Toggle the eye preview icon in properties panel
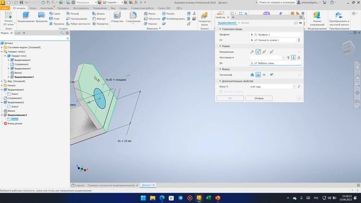Screen dimensions: 361x203 tap(301, 23)
